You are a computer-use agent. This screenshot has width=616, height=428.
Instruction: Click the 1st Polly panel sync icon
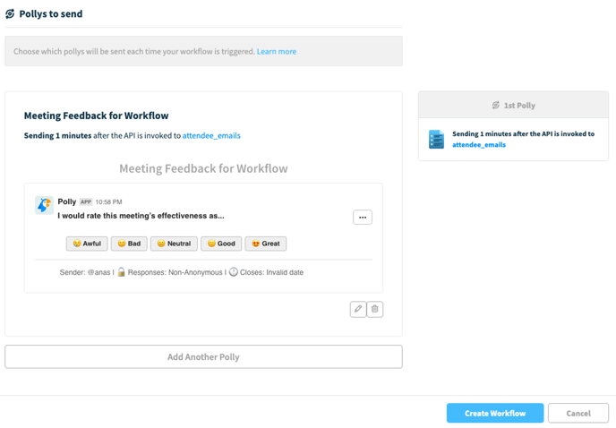tap(496, 105)
